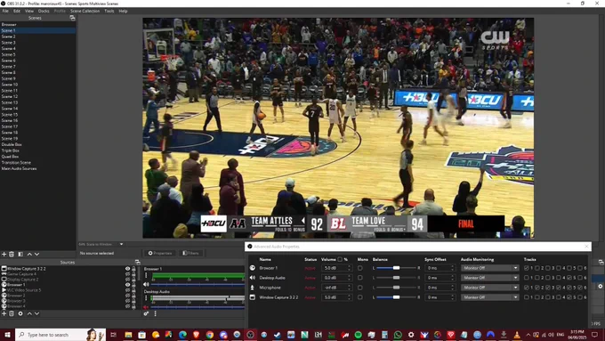Move scene down arrow in Scenes toolbar
Screen dimensions: 605x341
point(36,254)
